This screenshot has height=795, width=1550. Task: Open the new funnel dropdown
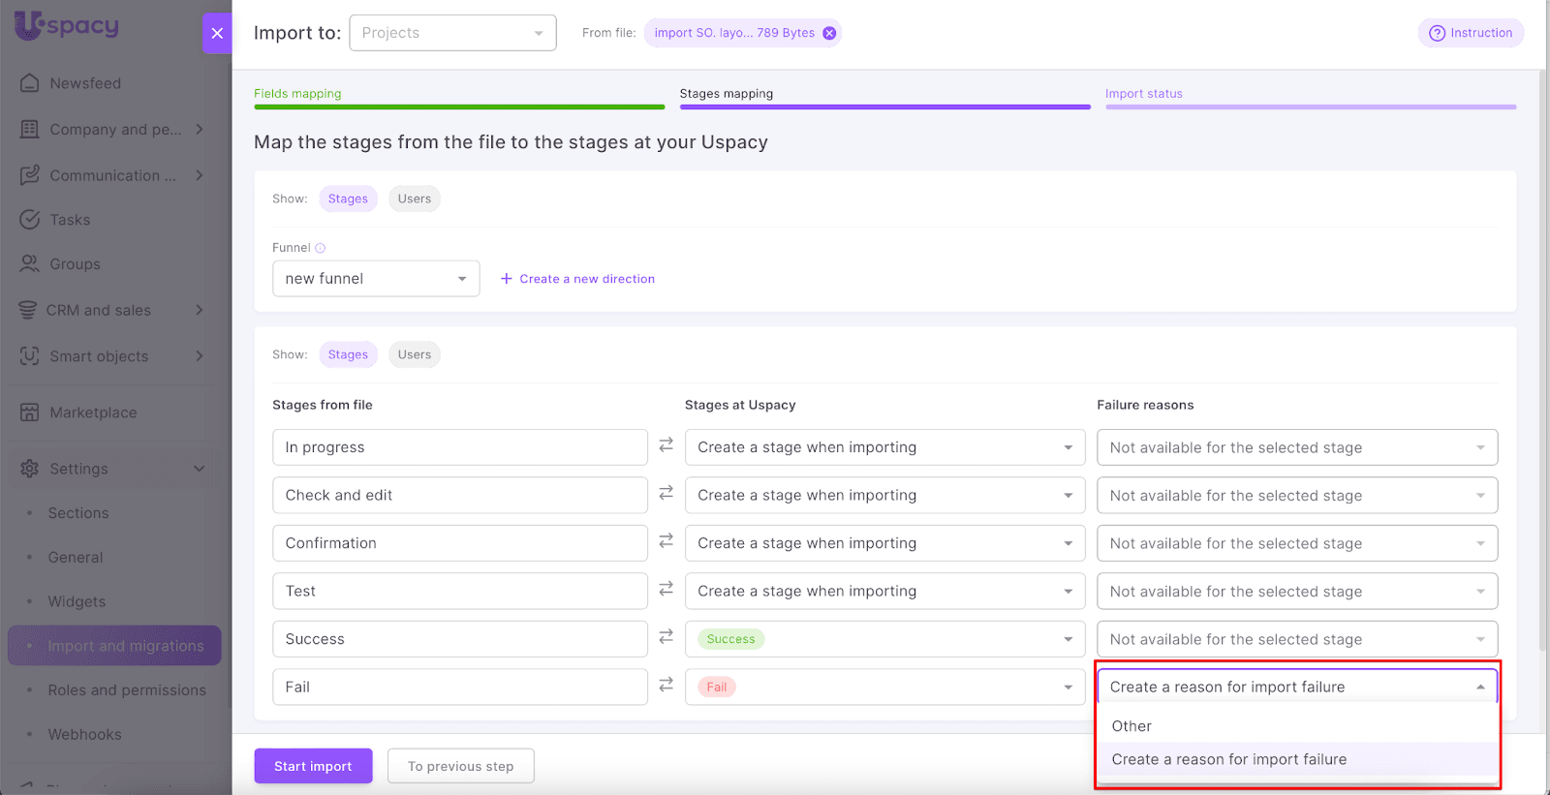[x=376, y=279]
